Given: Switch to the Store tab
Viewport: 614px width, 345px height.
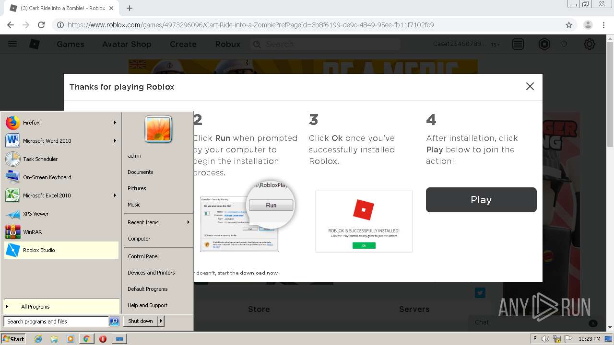Looking at the screenshot, I should pyautogui.click(x=259, y=309).
